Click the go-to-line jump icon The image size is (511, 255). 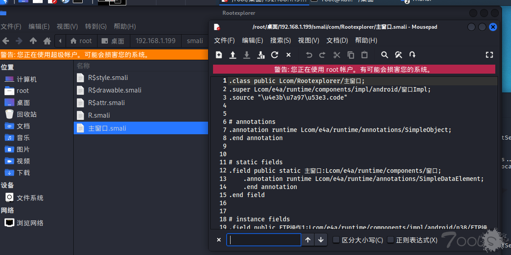412,55
